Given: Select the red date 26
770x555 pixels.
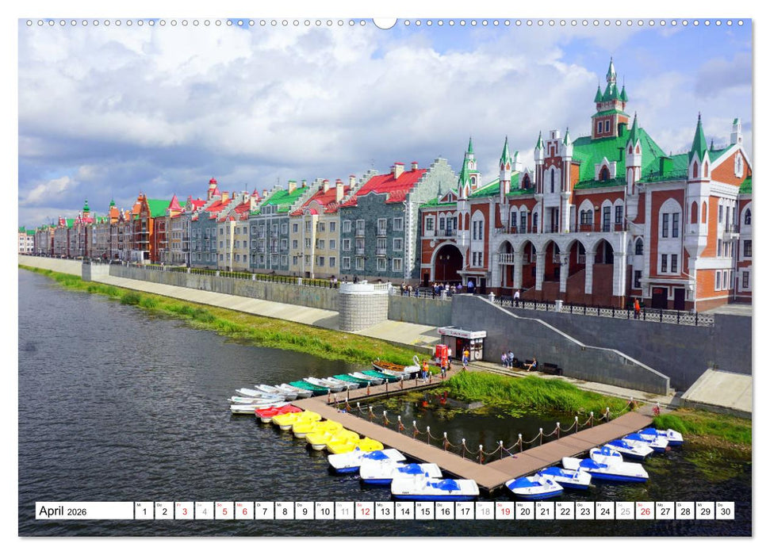Looking at the screenshot, I should click(645, 513).
